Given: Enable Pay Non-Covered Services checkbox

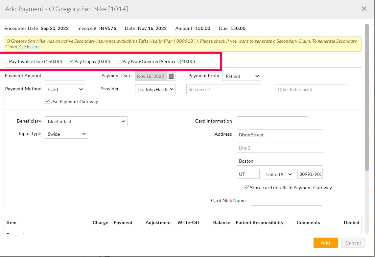Looking at the screenshot, I should [119, 61].
